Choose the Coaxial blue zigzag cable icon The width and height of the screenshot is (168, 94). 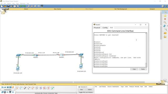(41, 88)
